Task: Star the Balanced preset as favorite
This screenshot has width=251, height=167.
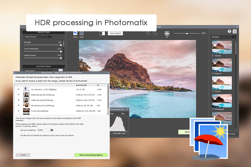Action: pyautogui.click(x=213, y=74)
